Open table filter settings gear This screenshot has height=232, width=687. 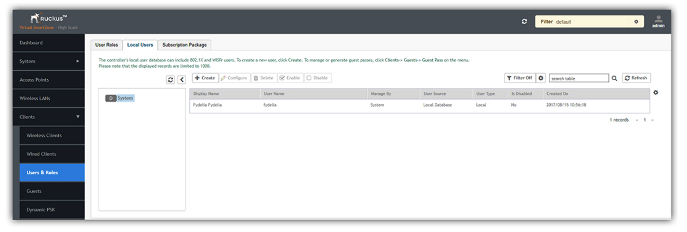click(x=541, y=78)
